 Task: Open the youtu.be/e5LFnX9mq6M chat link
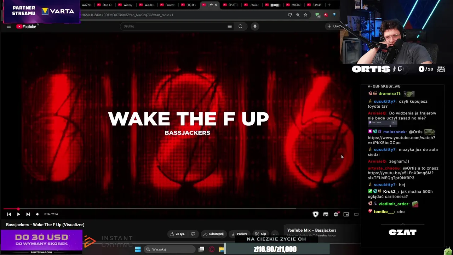(401, 175)
